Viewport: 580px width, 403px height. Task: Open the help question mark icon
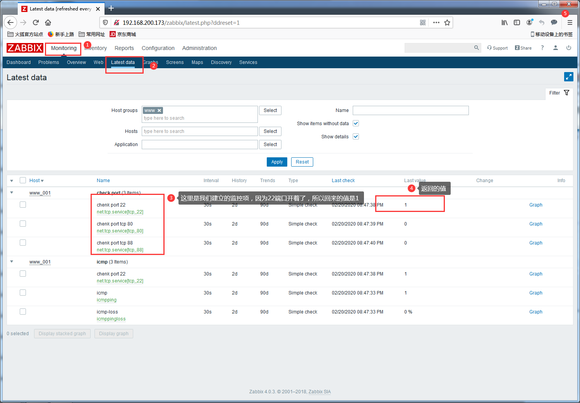pyautogui.click(x=542, y=48)
